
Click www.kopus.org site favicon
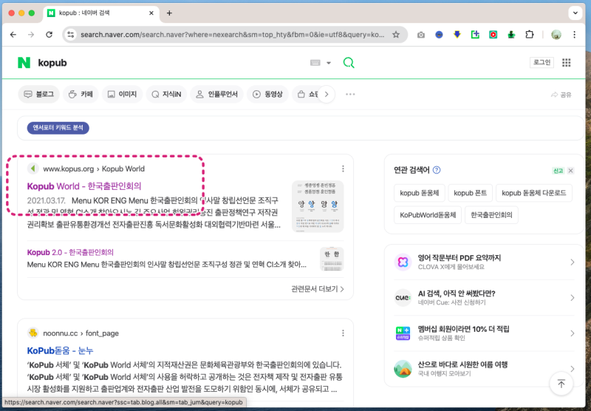[x=33, y=169]
